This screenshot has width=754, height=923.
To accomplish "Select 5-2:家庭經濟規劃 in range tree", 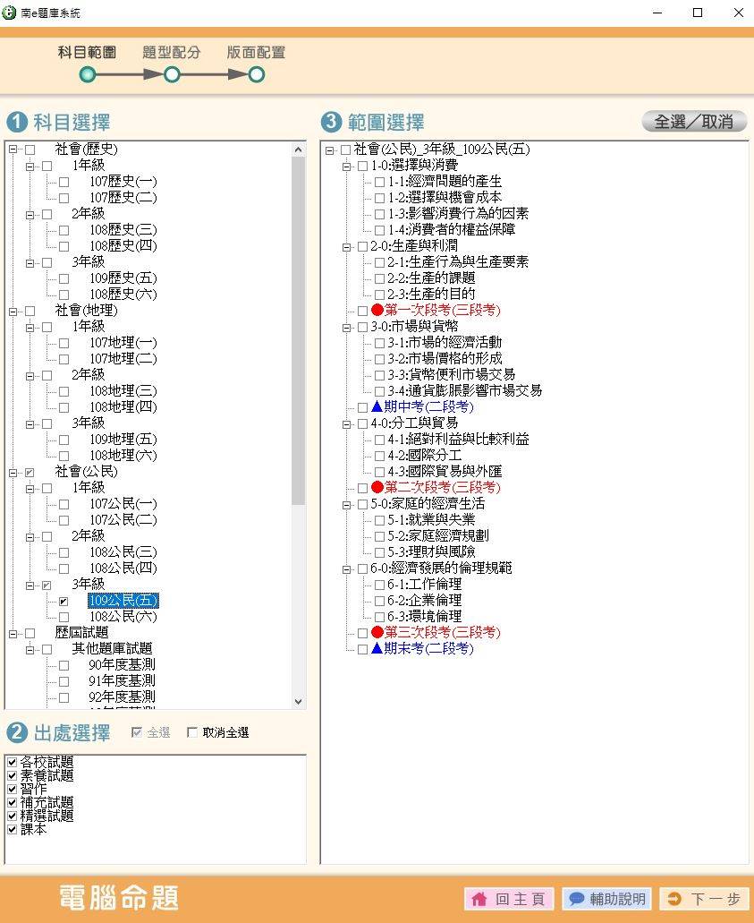I will (x=437, y=535).
